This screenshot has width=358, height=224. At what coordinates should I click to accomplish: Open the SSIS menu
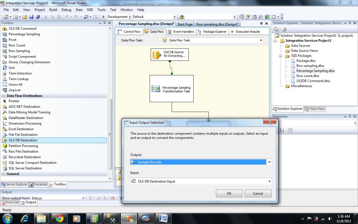[x=90, y=10]
